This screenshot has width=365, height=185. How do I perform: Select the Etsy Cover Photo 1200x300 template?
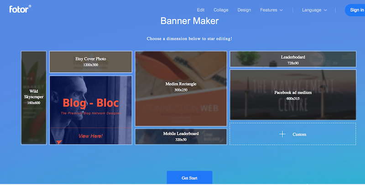91,62
